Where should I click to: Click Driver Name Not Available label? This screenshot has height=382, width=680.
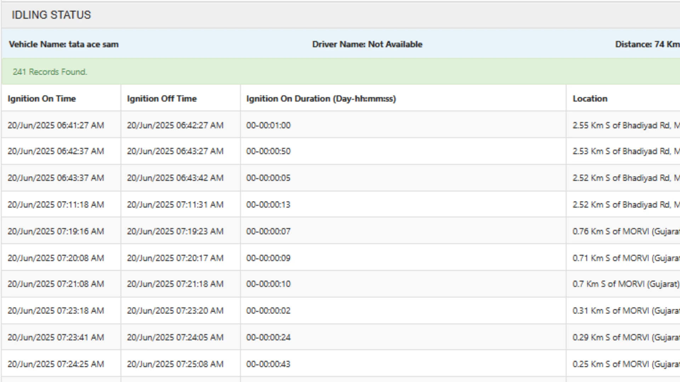[x=367, y=45]
